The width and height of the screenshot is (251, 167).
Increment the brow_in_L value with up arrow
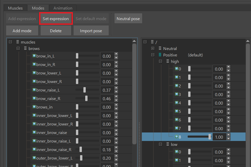click(x=116, y=54)
